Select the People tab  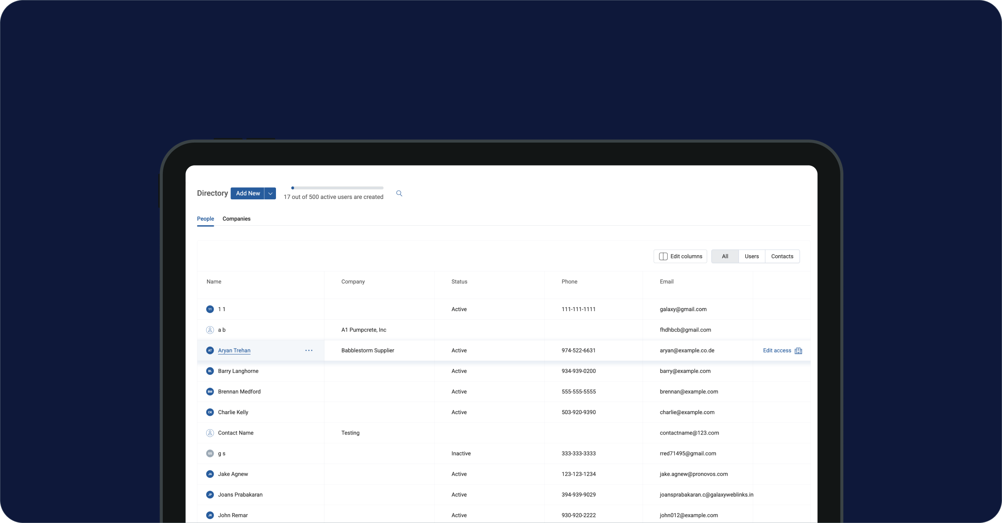205,219
